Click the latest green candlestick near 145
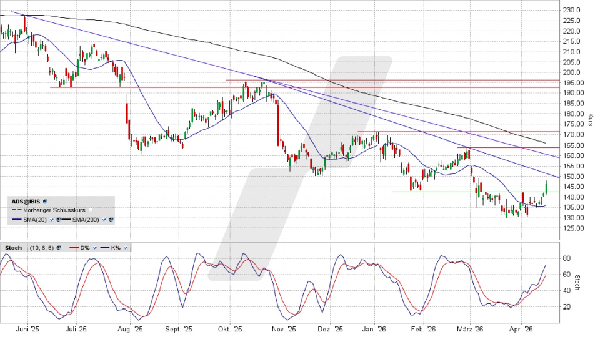Screen dimensions: 600x337 point(546,187)
